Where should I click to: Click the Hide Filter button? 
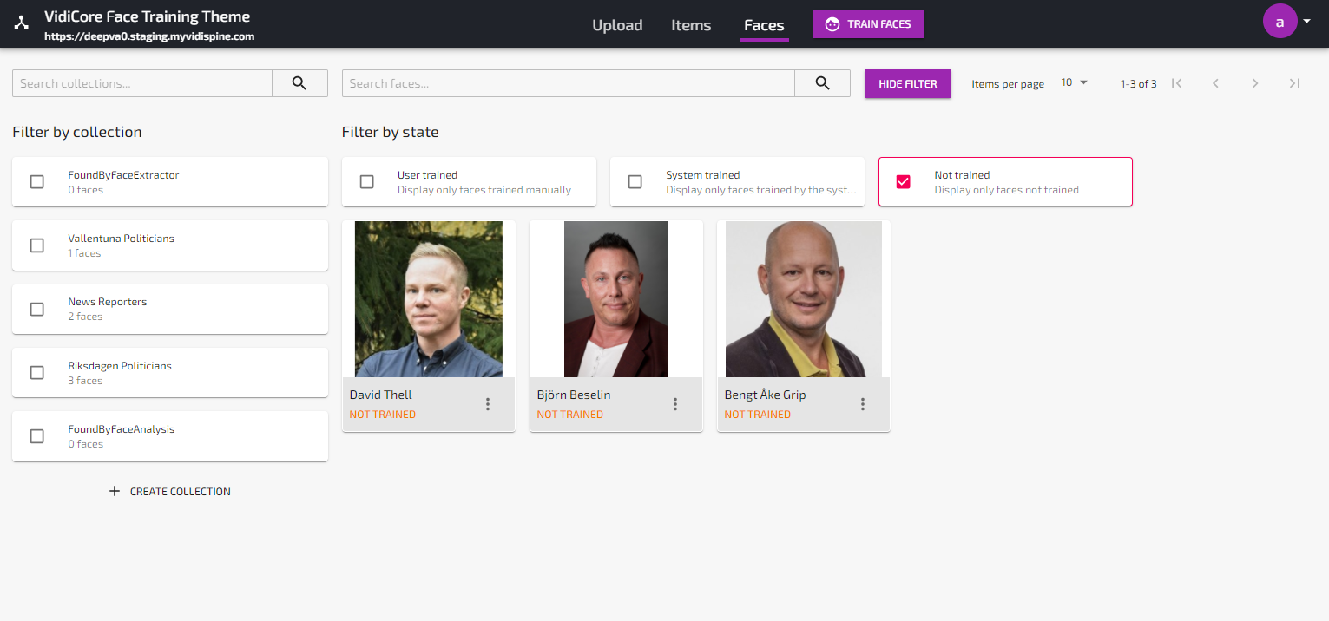907,84
